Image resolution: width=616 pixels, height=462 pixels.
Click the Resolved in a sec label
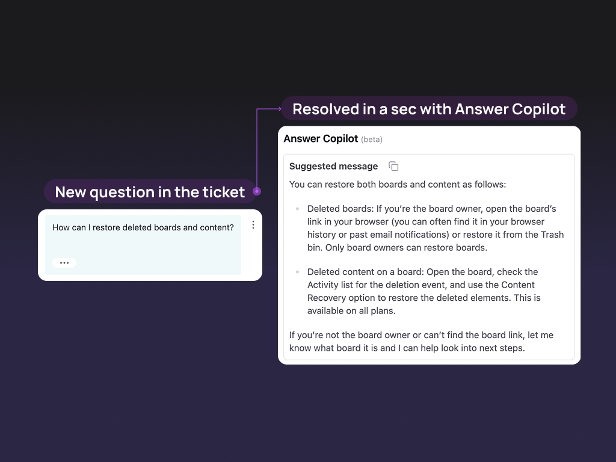(x=430, y=109)
